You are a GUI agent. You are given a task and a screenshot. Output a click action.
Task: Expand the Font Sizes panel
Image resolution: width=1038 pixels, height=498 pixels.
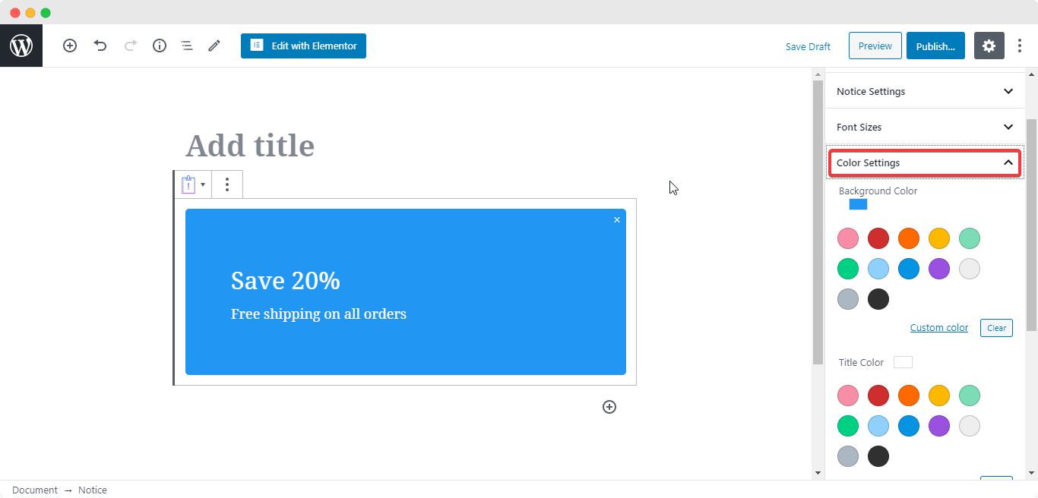(x=924, y=127)
